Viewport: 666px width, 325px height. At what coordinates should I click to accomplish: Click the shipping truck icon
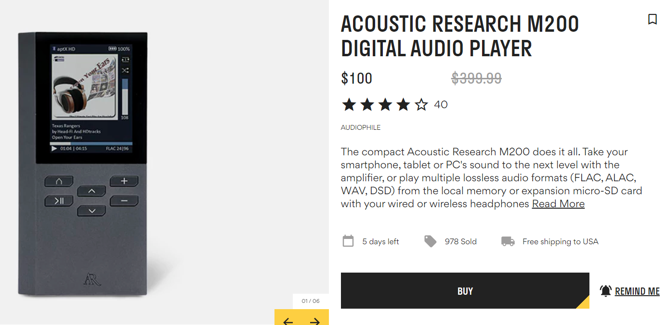pyautogui.click(x=508, y=241)
